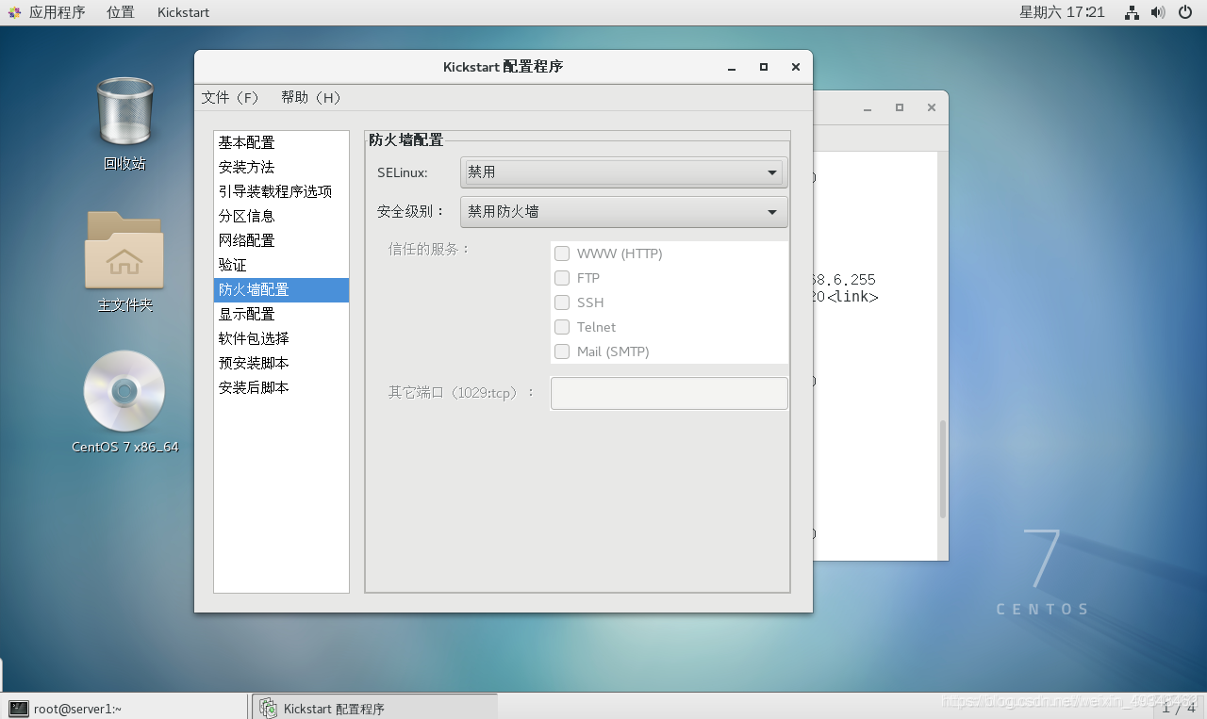Viewport: 1207px width, 719px height.
Task: Click the volume speaker icon in top bar
Action: tap(1158, 12)
